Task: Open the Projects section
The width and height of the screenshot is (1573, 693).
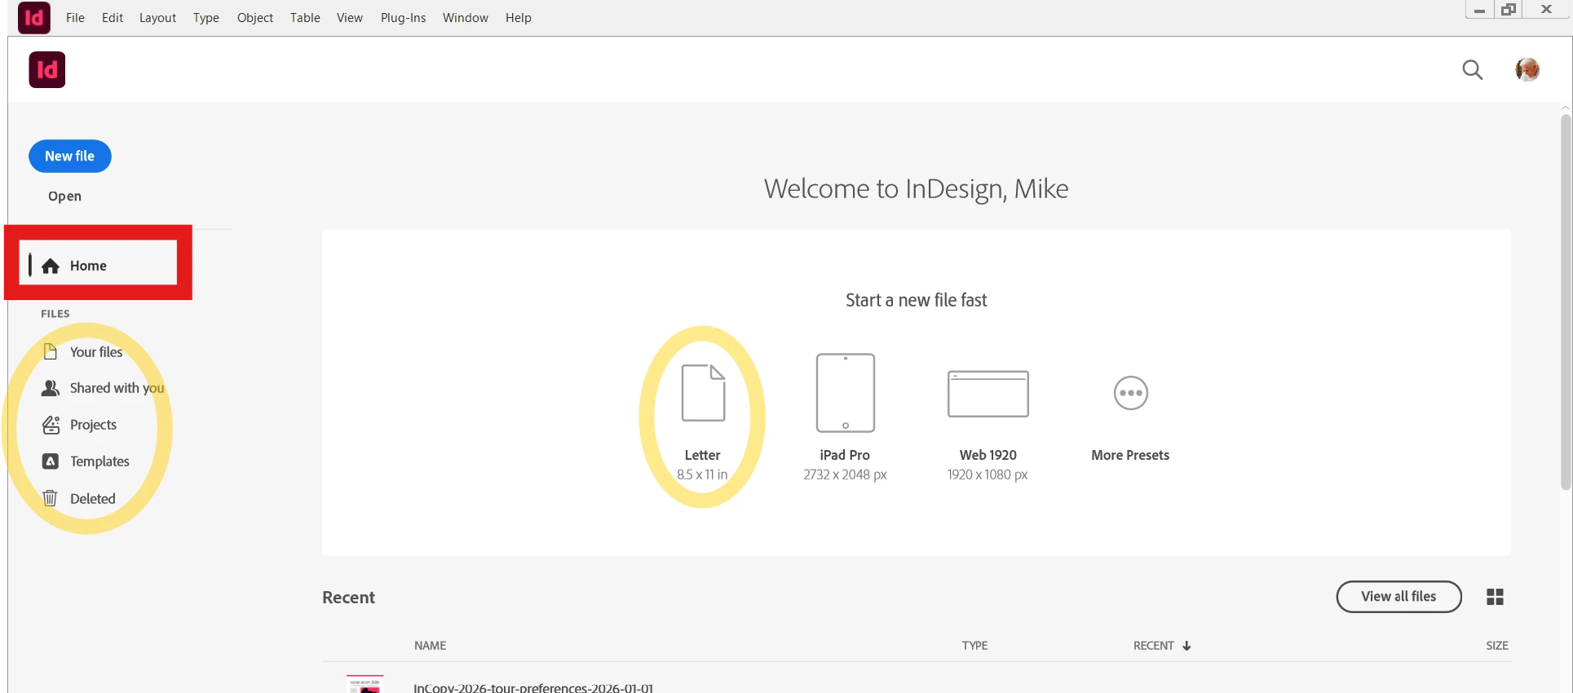Action: click(x=93, y=425)
